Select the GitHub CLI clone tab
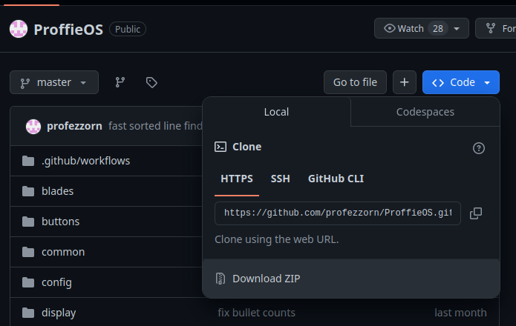This screenshot has width=516, height=326. (336, 179)
